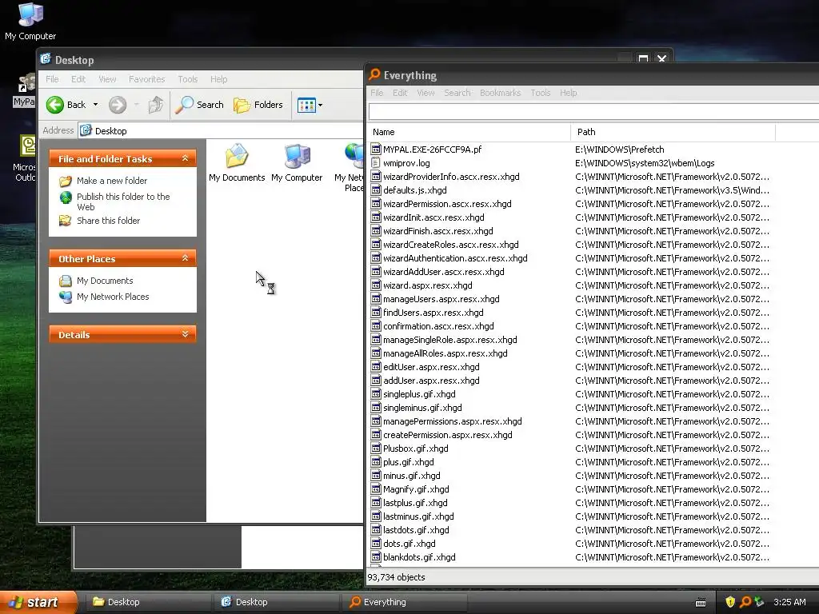Collapse the Other Places panel

coord(185,258)
